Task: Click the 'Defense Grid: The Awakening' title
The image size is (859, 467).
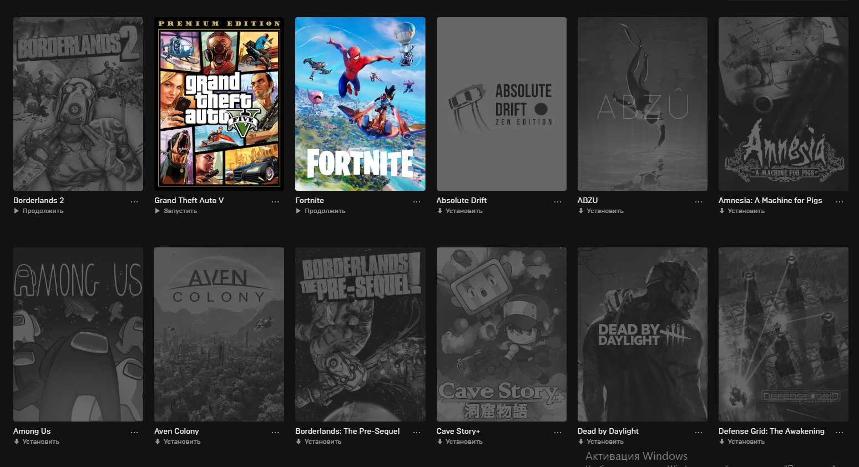Action: 771,431
